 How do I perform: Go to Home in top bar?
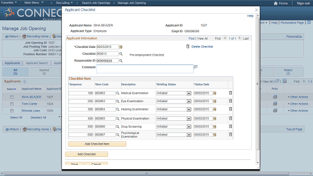pyautogui.click(x=281, y=3)
